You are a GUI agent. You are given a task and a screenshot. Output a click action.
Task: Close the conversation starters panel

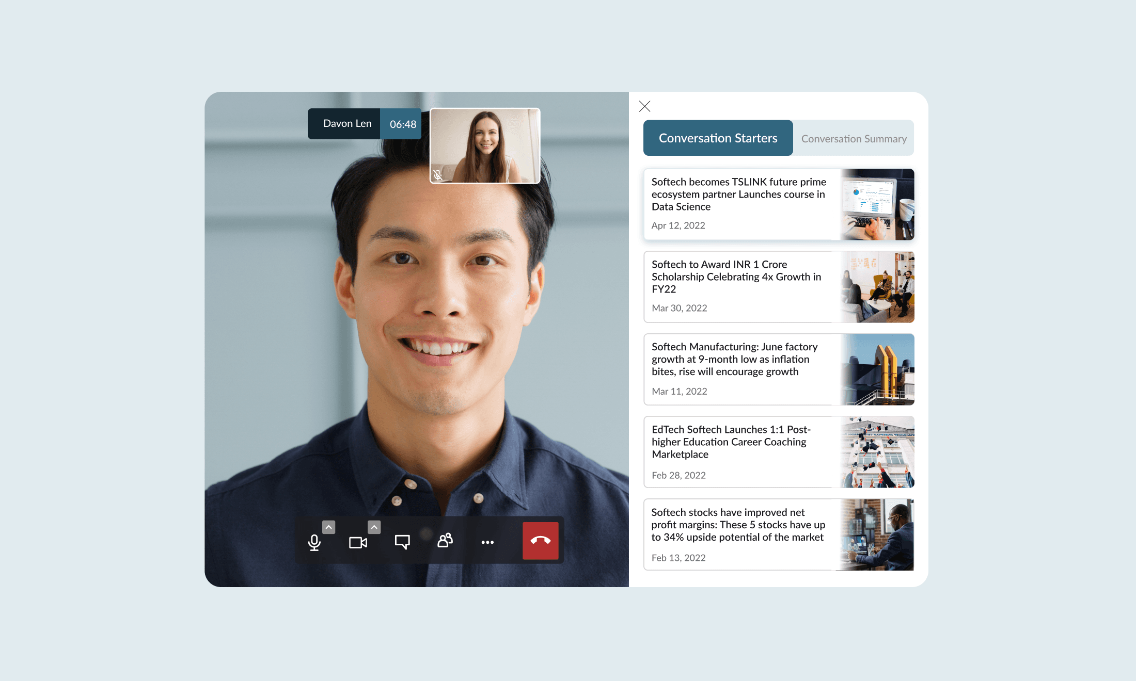click(644, 106)
